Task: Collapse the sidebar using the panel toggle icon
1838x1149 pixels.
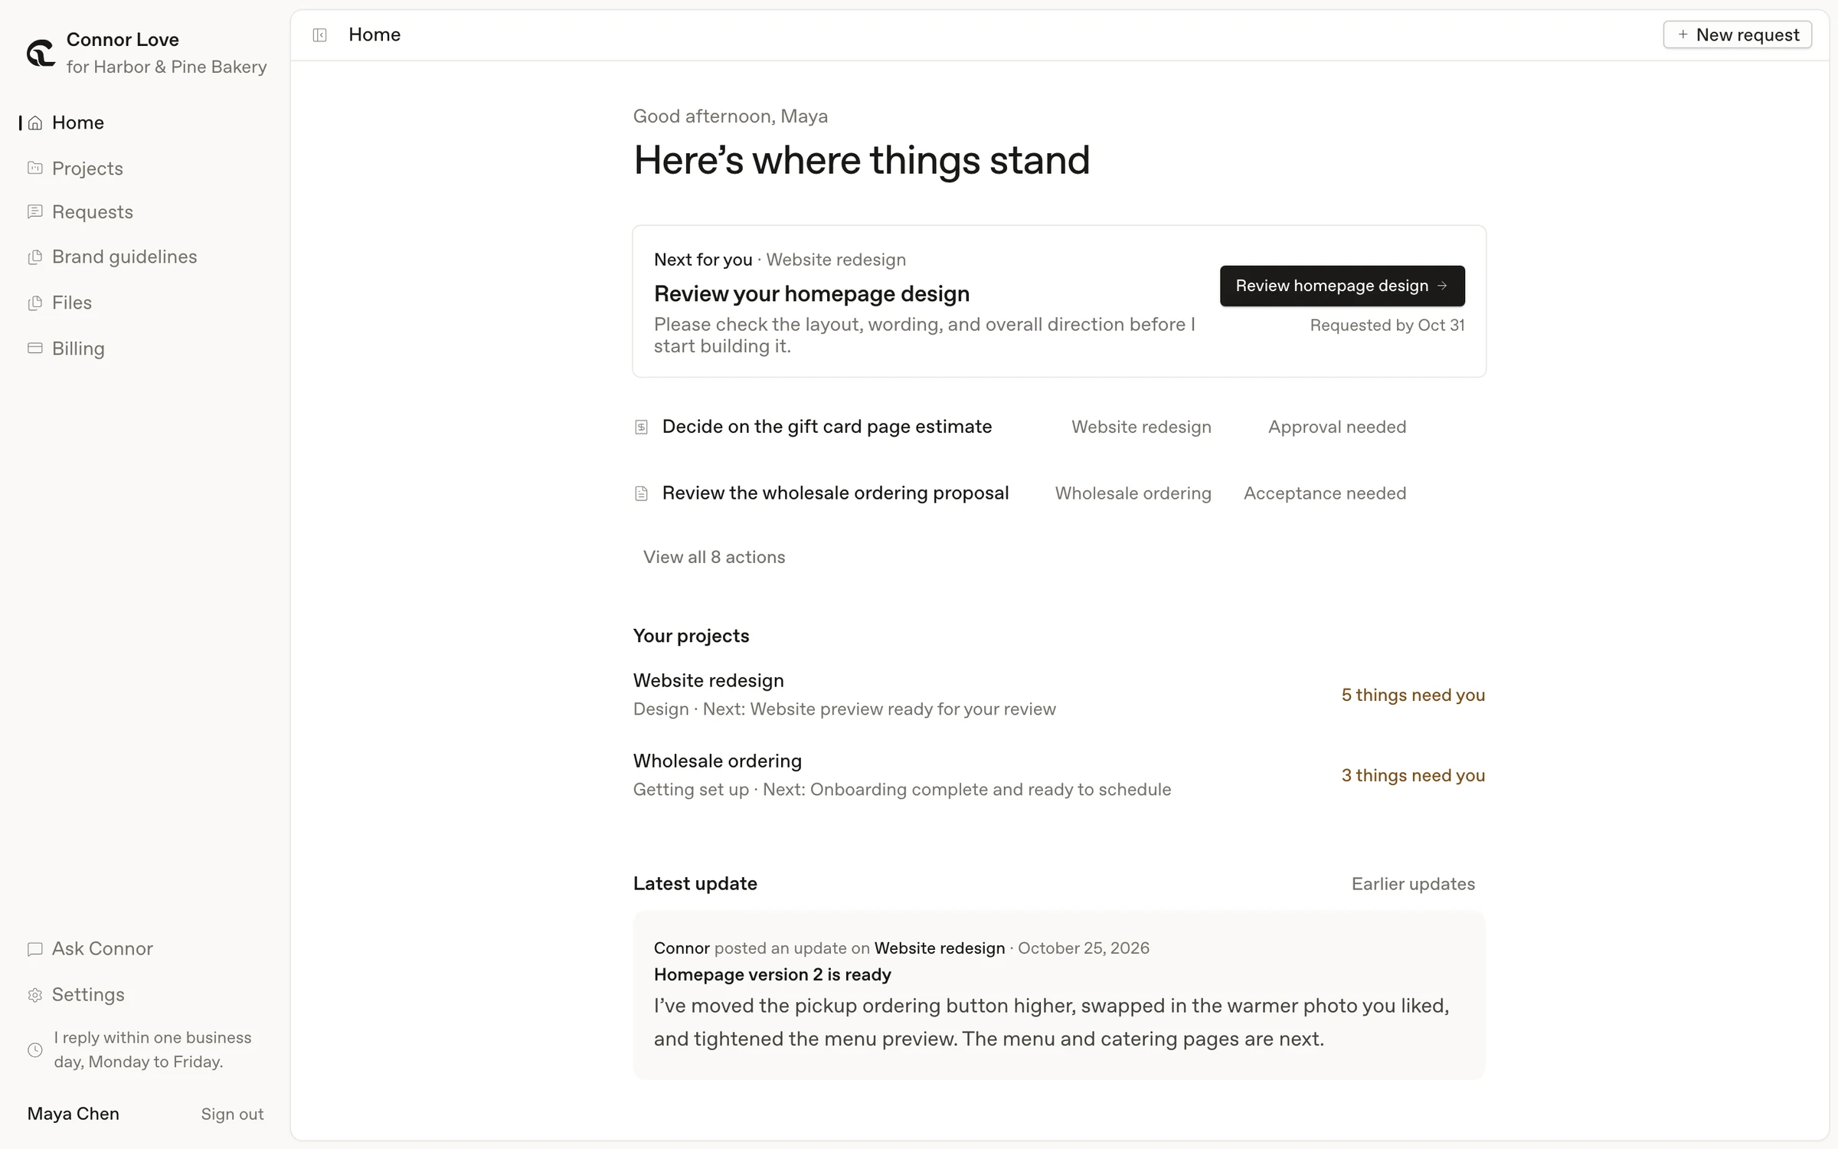Action: click(x=320, y=35)
